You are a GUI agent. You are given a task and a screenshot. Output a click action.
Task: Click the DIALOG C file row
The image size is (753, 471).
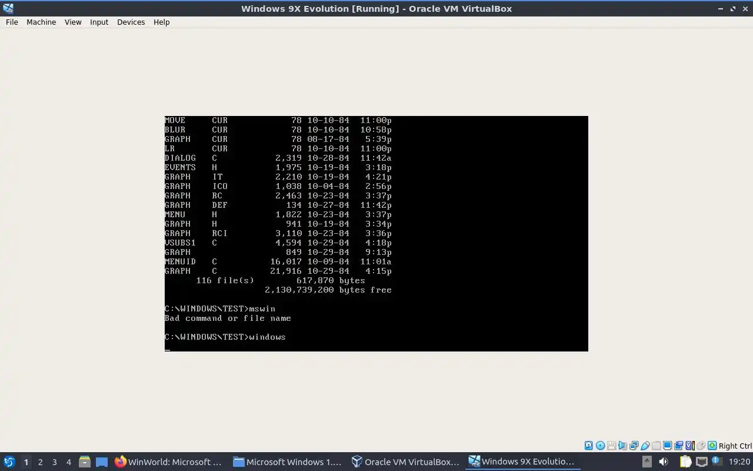click(x=278, y=158)
